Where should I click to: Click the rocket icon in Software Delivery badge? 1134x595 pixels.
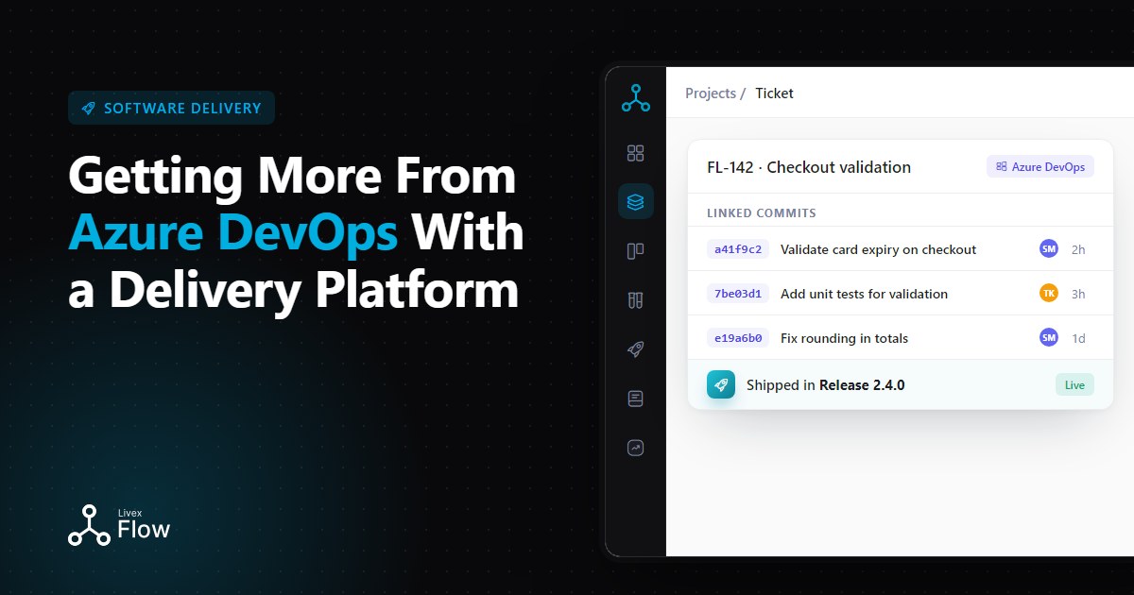[x=88, y=108]
